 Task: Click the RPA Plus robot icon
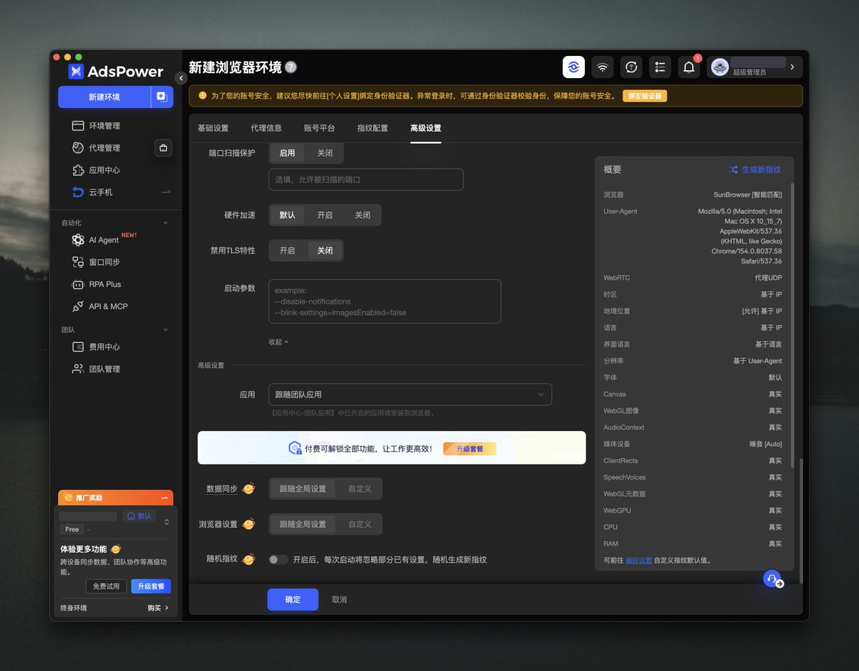point(78,284)
